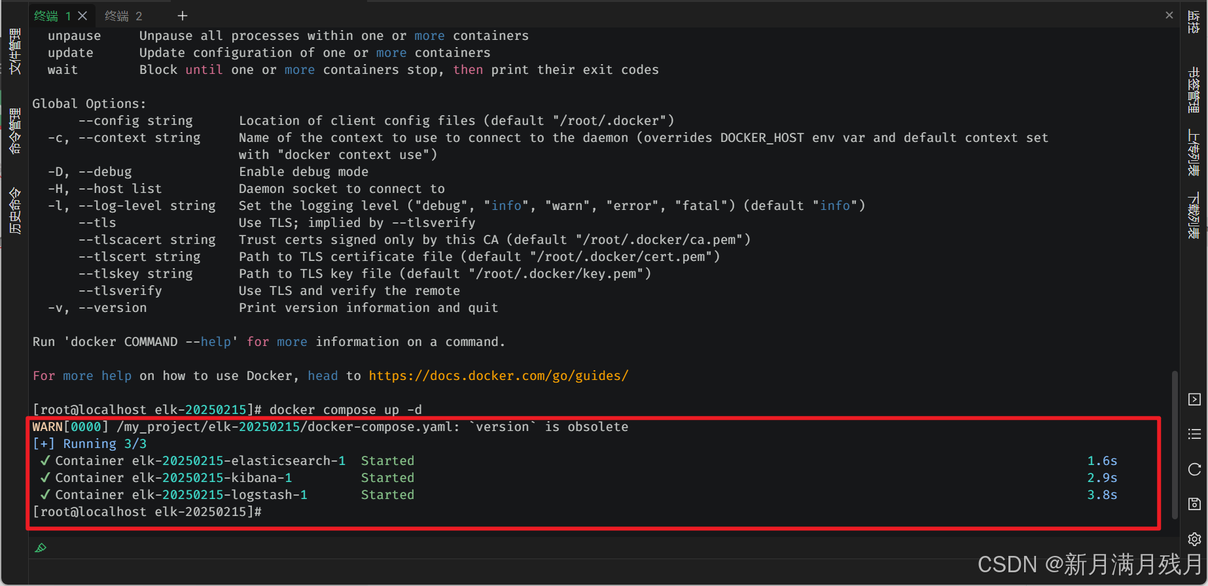The height and width of the screenshot is (586, 1208).
Task: Click the '--tlscacert string' option text
Action: pos(147,239)
